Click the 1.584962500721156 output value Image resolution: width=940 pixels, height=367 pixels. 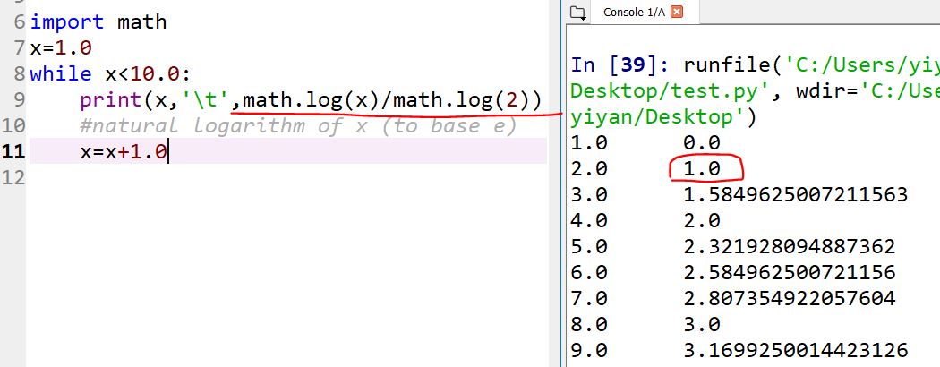click(x=794, y=194)
